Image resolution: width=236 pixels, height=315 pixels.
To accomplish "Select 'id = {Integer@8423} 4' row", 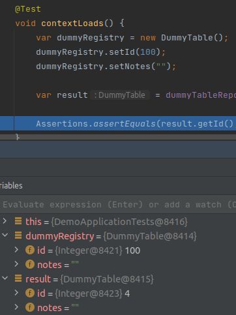I will coord(118,293).
